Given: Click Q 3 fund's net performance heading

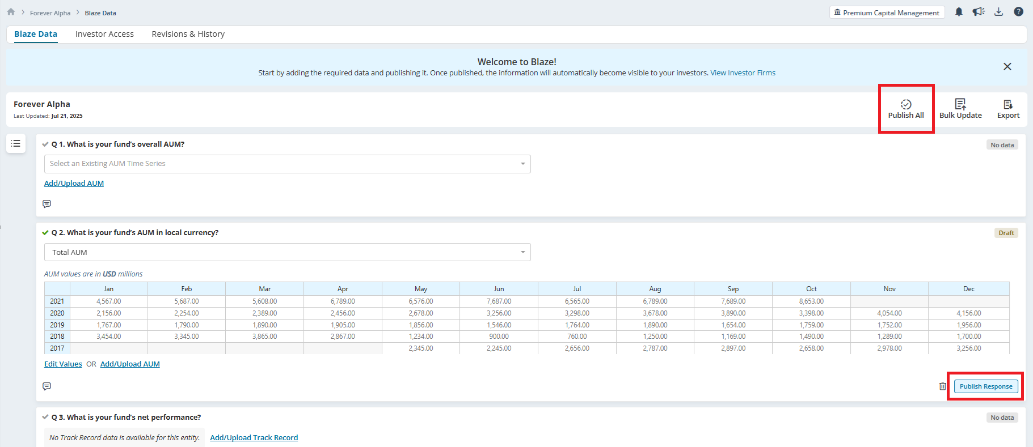Looking at the screenshot, I should click(x=126, y=418).
